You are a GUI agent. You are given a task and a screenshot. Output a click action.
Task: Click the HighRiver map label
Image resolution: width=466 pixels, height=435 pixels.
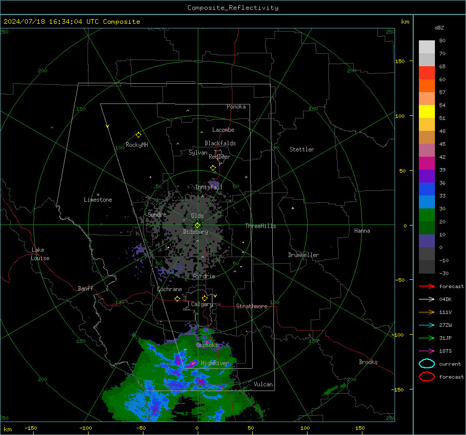tap(215, 363)
